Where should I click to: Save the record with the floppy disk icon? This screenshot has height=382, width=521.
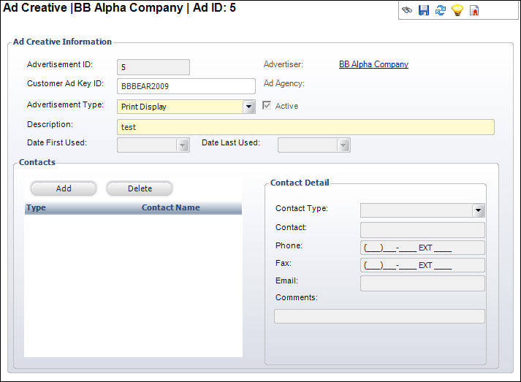tap(423, 11)
